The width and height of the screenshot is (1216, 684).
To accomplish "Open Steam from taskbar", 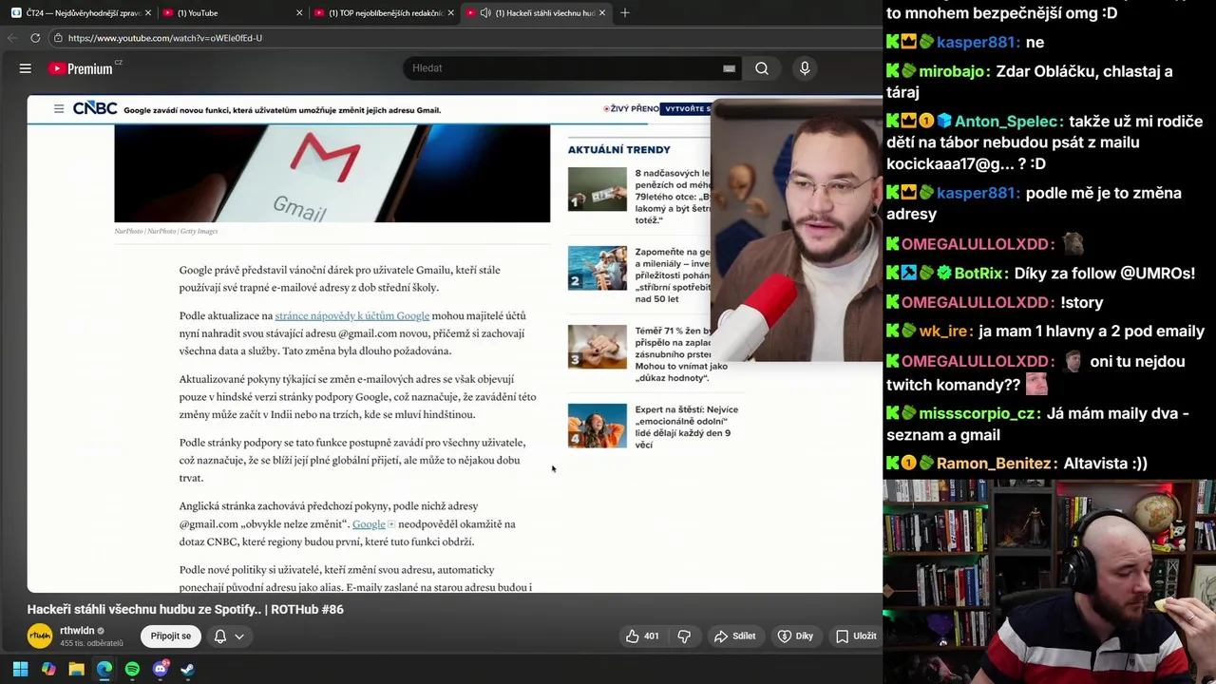I will click(188, 670).
